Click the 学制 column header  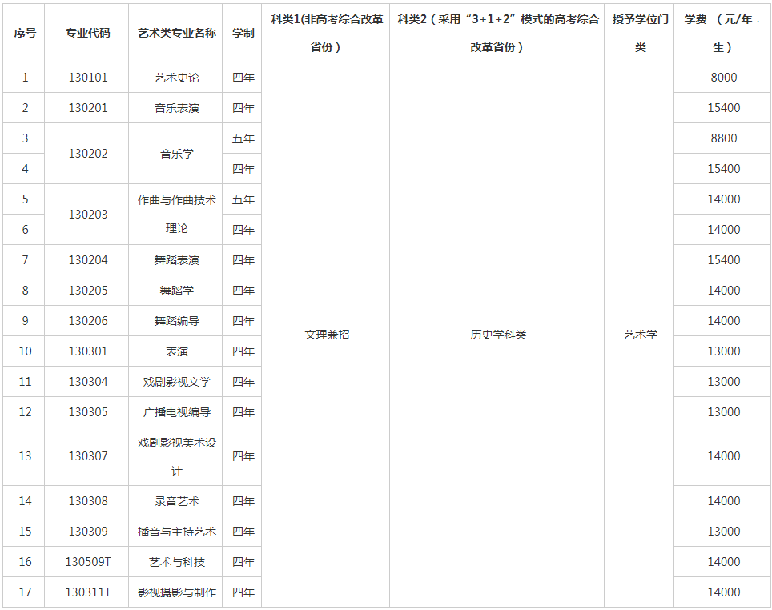(243, 33)
